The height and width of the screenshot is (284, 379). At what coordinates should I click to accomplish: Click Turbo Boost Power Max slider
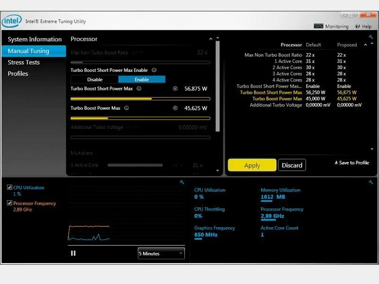(140, 118)
